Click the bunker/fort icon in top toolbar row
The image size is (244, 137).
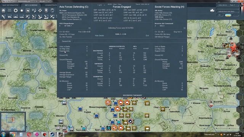[x=3, y=11]
